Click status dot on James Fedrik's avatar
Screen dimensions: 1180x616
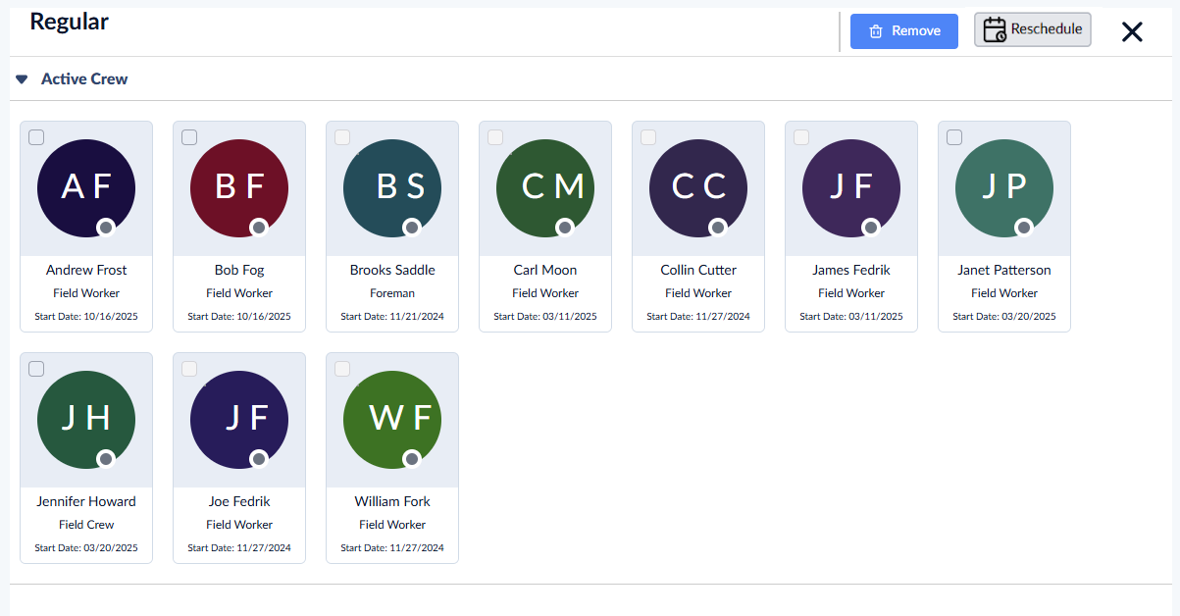click(x=871, y=228)
